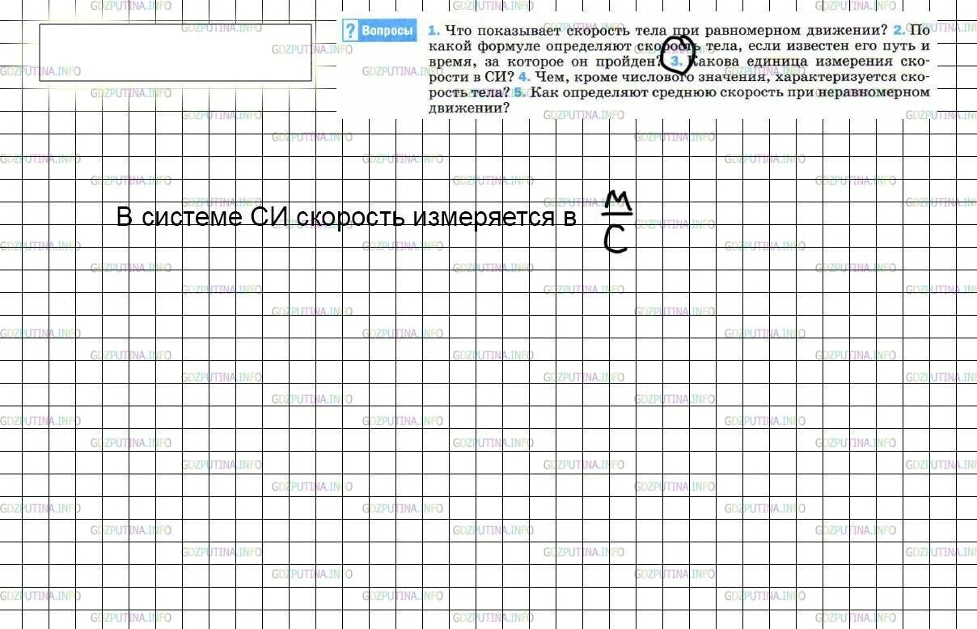Click the handwritten м/с fraction
This screenshot has width=977, height=629.
click(x=617, y=222)
